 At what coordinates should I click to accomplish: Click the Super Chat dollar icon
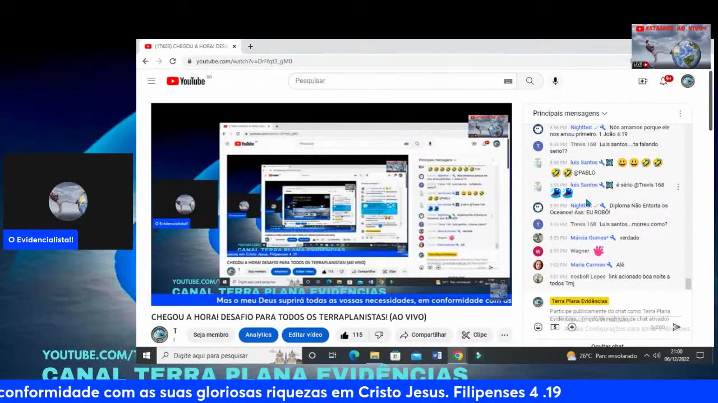(555, 327)
